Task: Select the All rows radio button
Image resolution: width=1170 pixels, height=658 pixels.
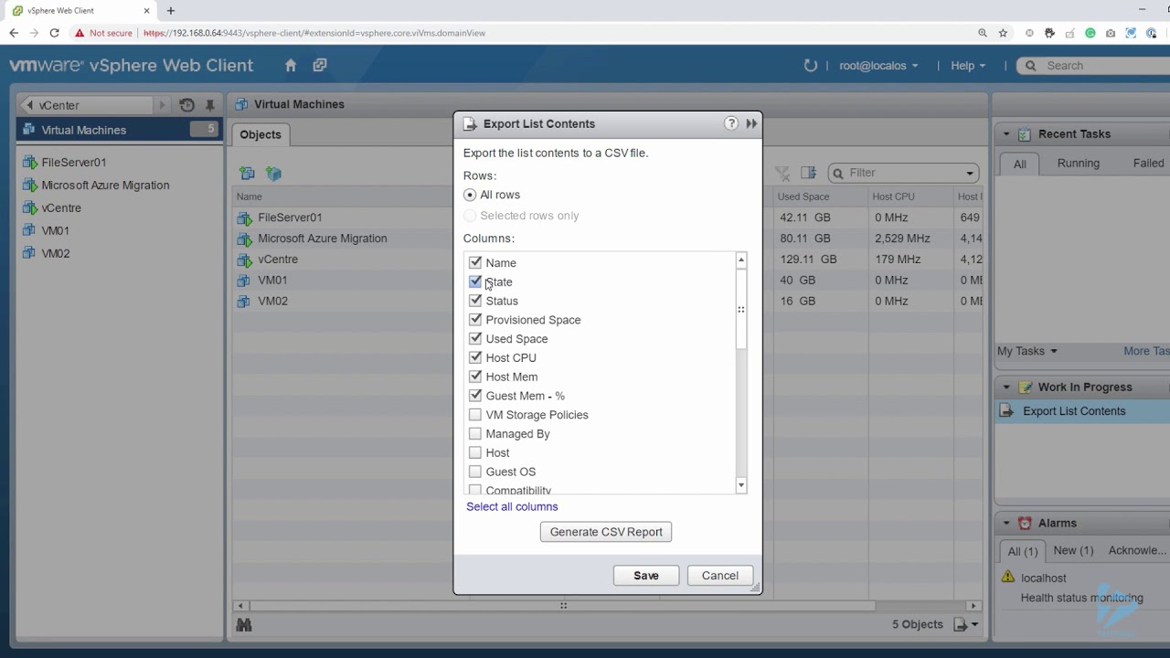Action: point(469,194)
